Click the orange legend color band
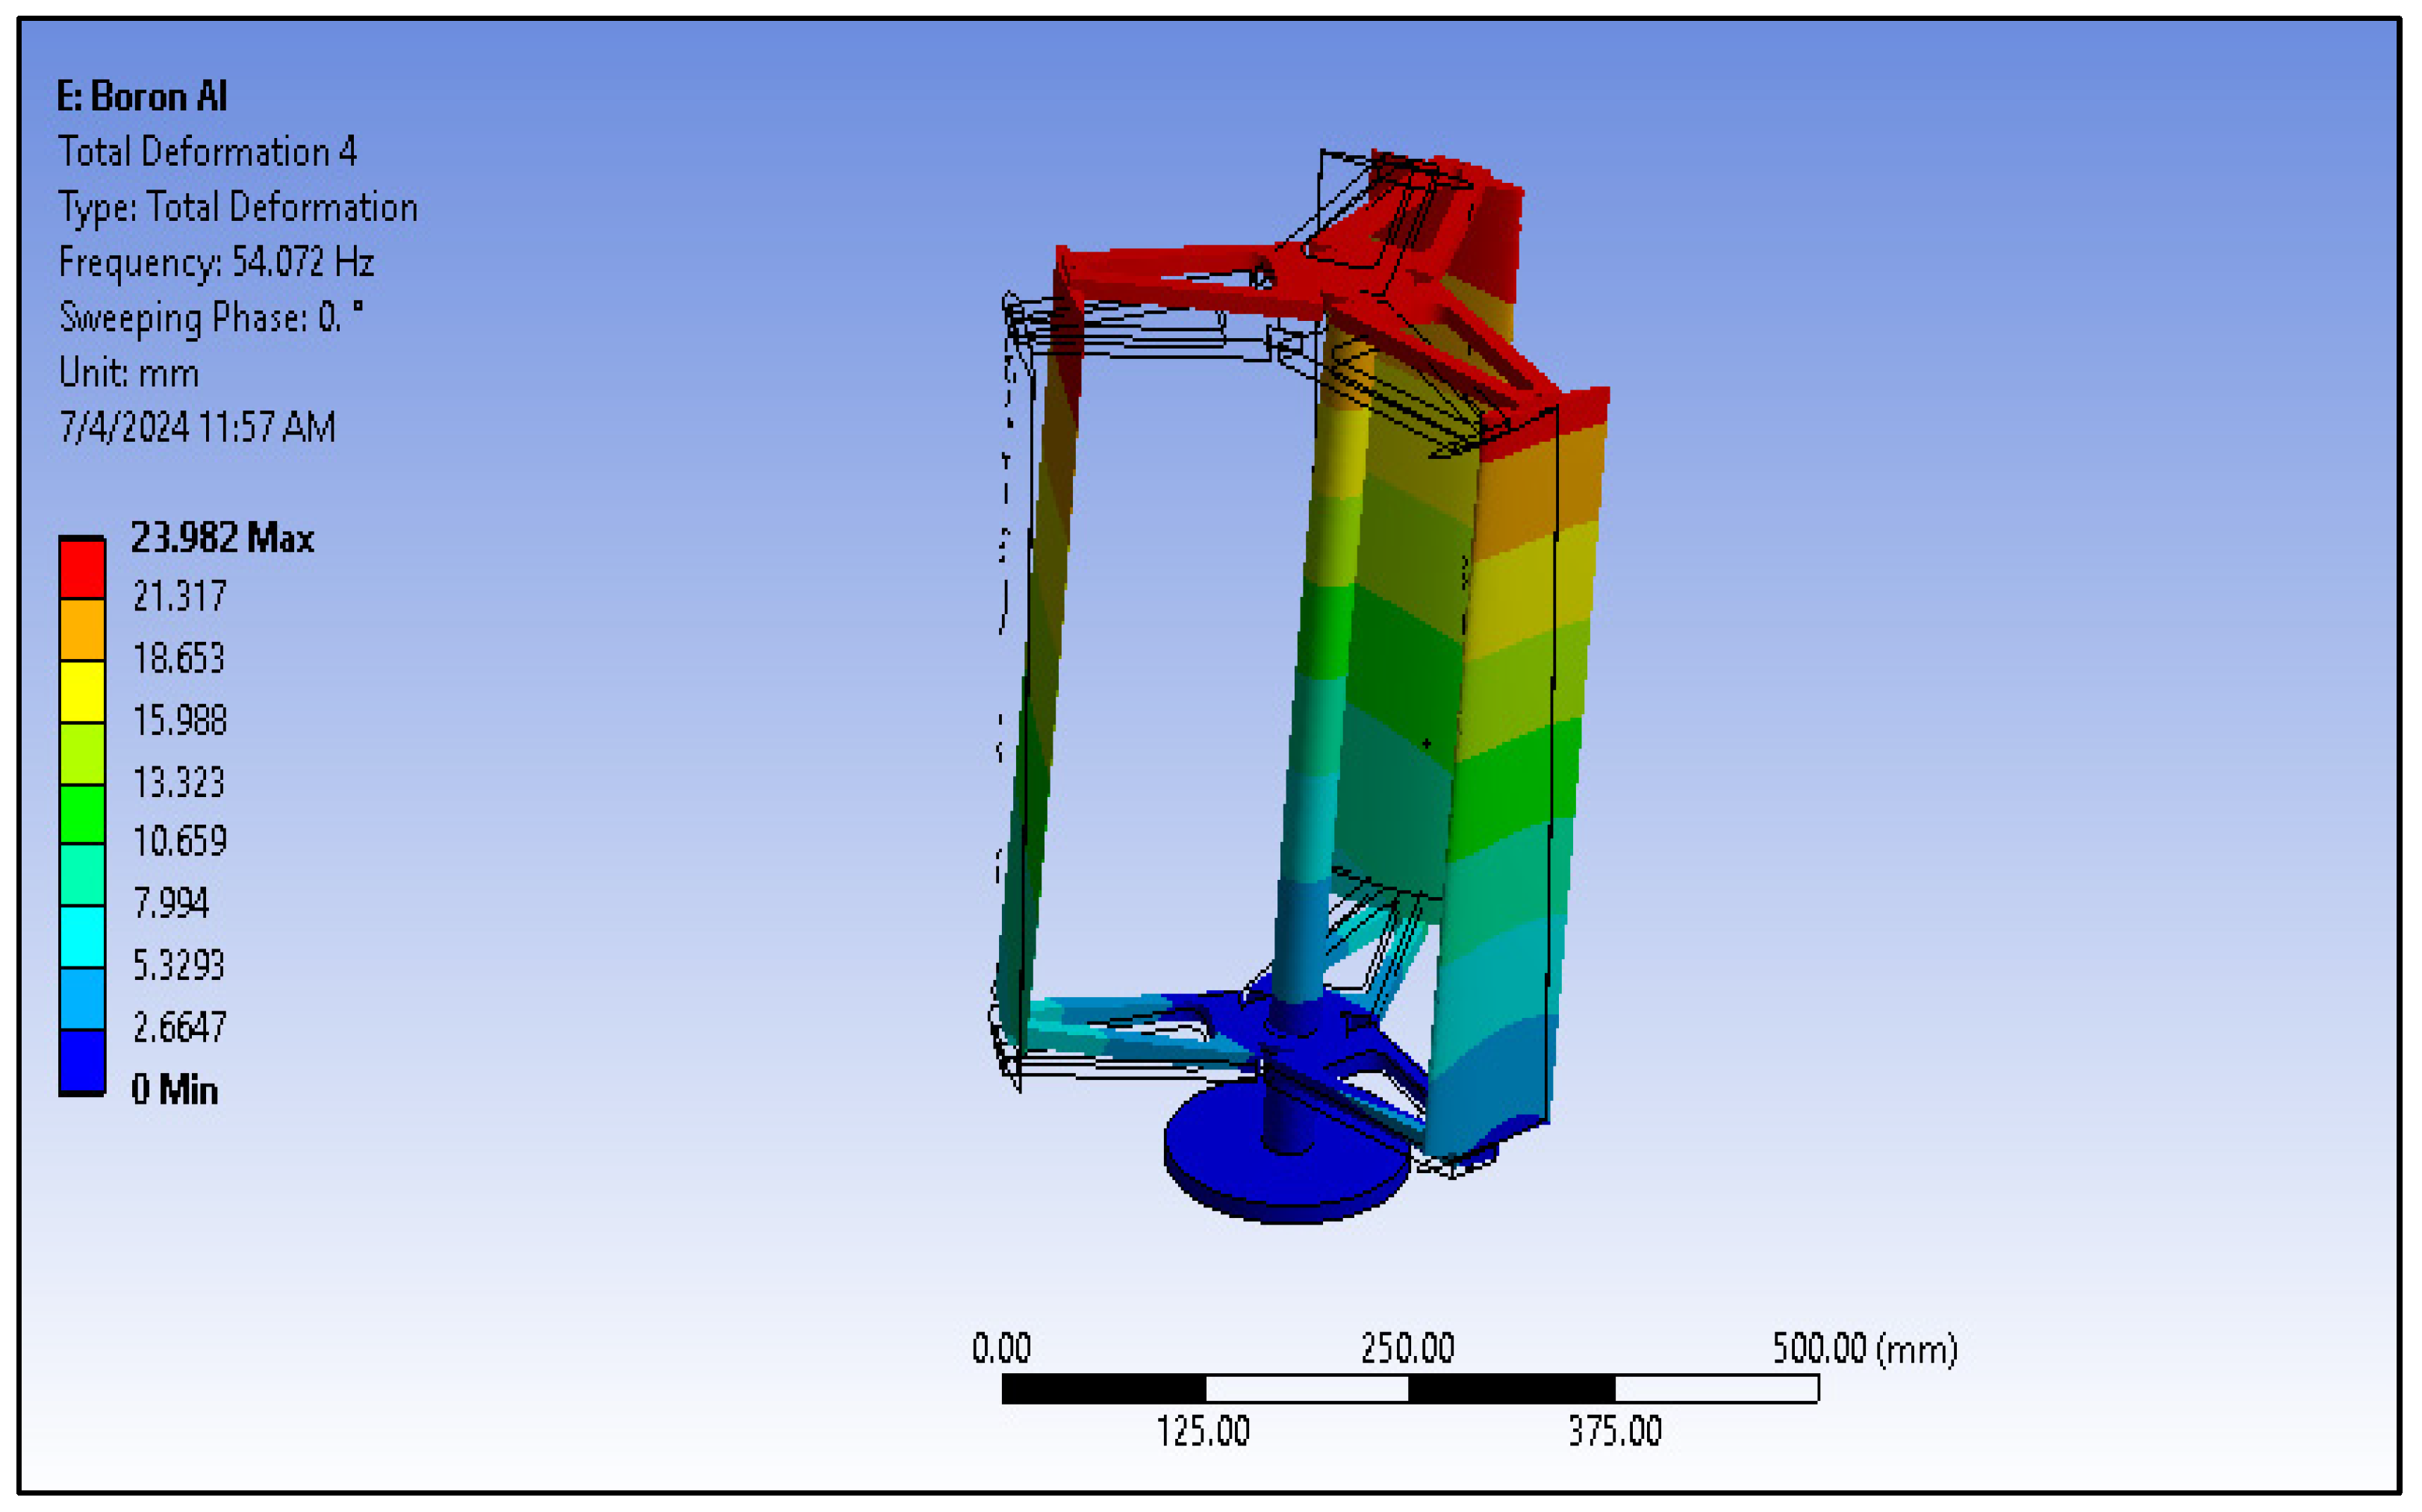The height and width of the screenshot is (1512, 2422). (82, 630)
